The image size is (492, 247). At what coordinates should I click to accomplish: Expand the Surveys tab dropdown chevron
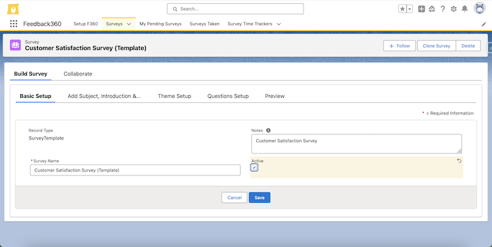point(128,24)
